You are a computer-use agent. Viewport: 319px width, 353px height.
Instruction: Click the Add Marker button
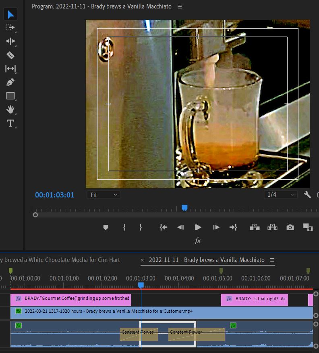[106, 227]
